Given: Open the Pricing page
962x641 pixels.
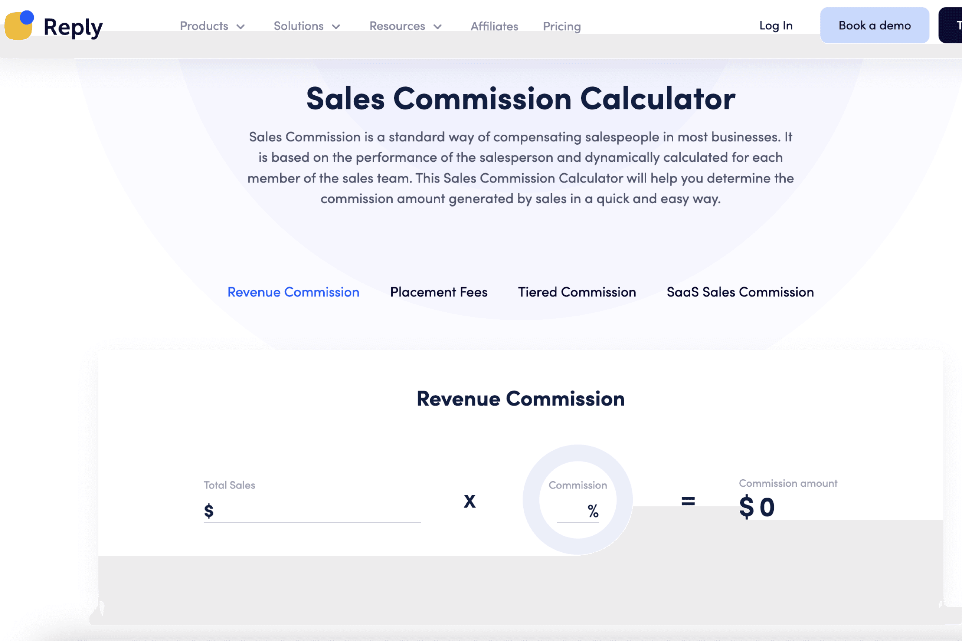Looking at the screenshot, I should click(562, 26).
